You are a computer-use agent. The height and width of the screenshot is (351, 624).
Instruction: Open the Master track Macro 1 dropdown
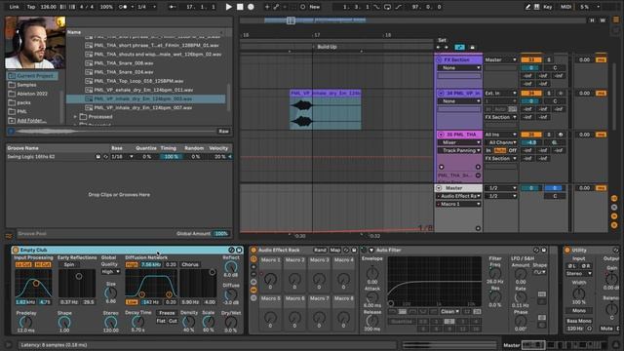[459, 204]
